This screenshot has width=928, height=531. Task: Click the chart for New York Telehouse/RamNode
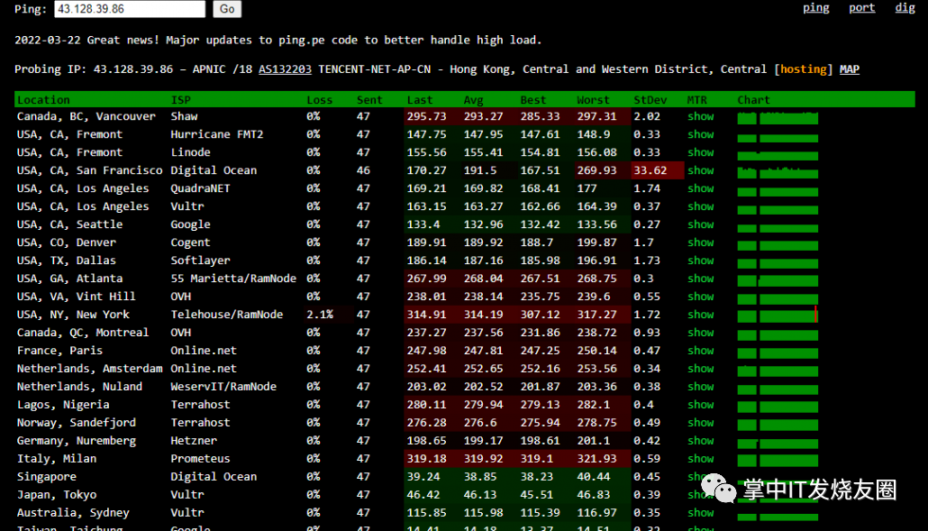pyautogui.click(x=778, y=315)
